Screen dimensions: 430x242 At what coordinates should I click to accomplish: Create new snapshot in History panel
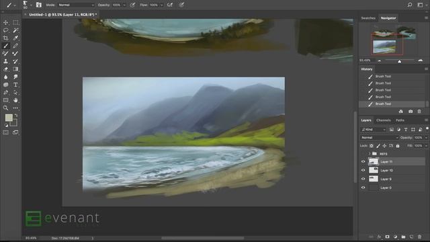[x=411, y=112]
